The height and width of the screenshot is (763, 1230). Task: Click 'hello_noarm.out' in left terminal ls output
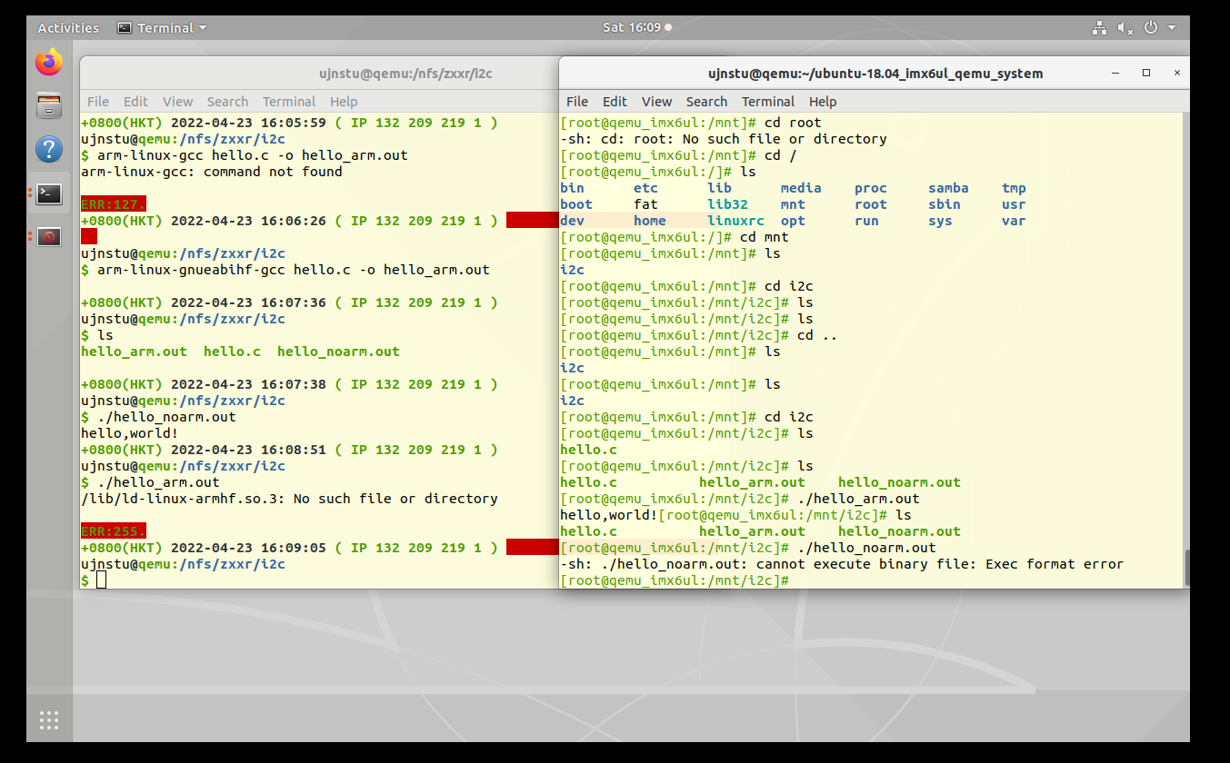[338, 352]
